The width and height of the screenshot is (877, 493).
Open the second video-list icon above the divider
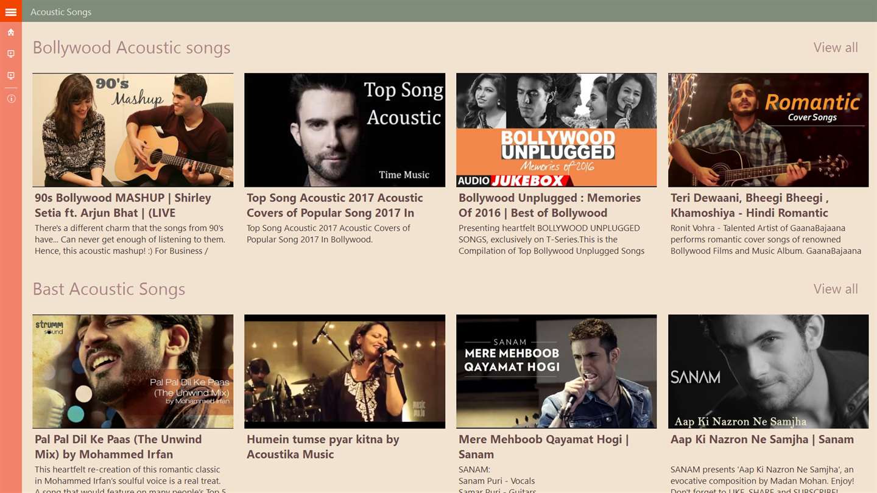(11, 76)
